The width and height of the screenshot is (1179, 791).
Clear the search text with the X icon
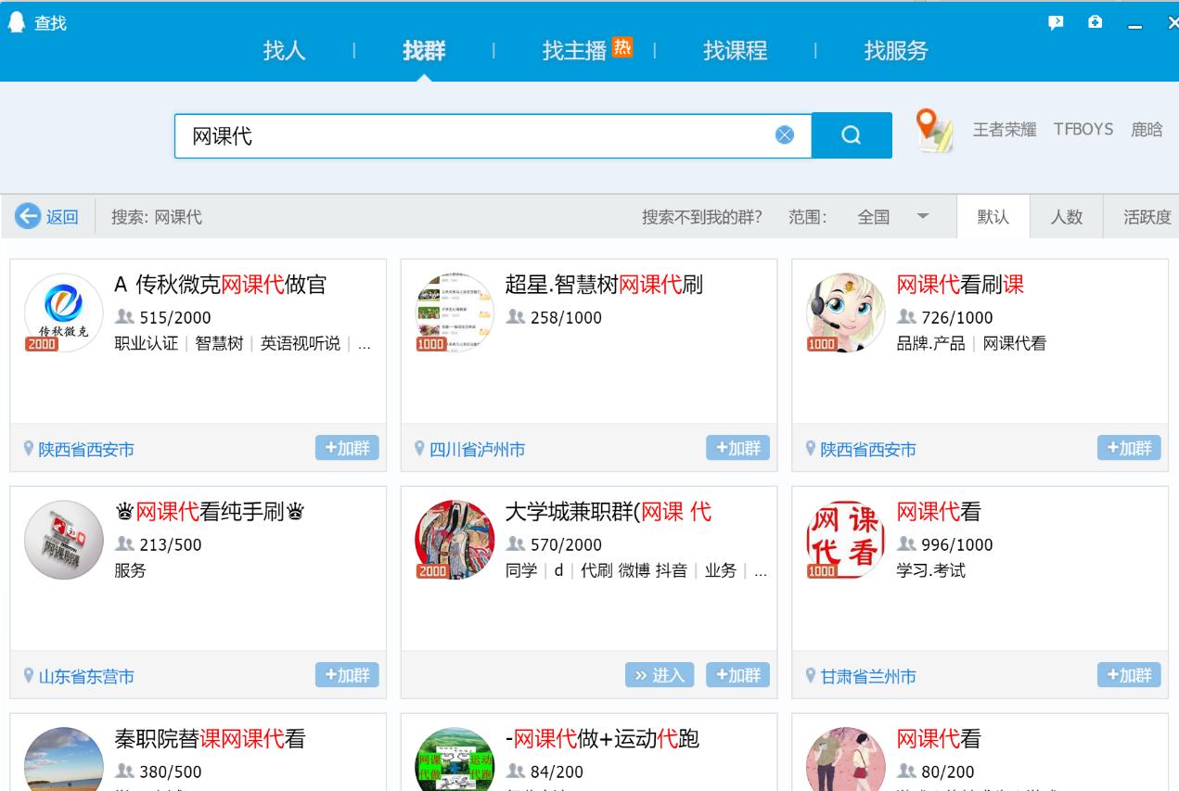tap(785, 135)
